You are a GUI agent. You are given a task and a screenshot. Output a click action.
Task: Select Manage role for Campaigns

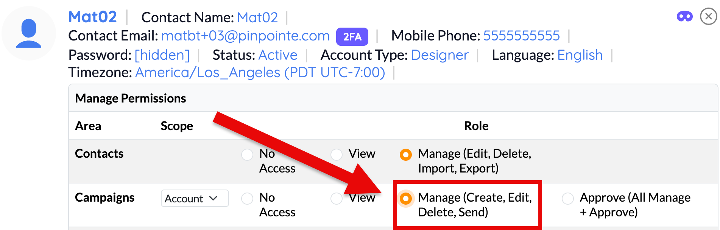(x=406, y=198)
